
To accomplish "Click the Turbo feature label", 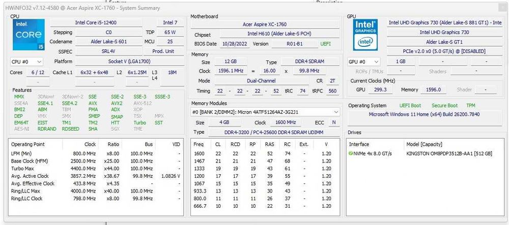I will point(139,123).
